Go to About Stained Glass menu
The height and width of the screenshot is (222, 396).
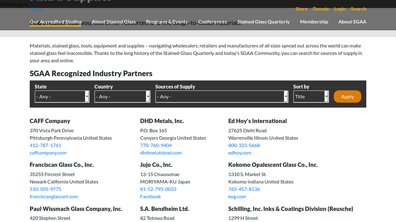[x=113, y=22]
